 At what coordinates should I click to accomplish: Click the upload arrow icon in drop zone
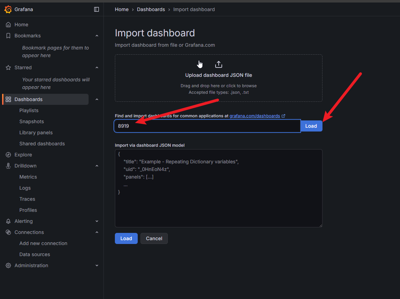click(x=219, y=64)
